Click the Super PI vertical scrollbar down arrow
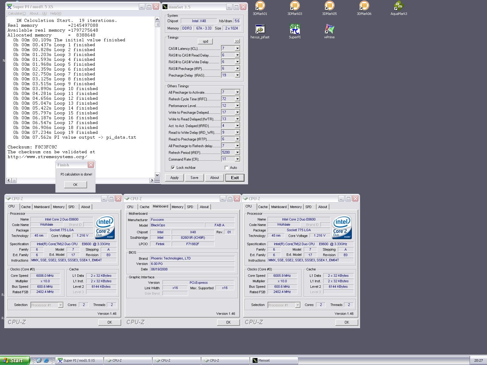Screen dimensions: 487x365 point(157,175)
